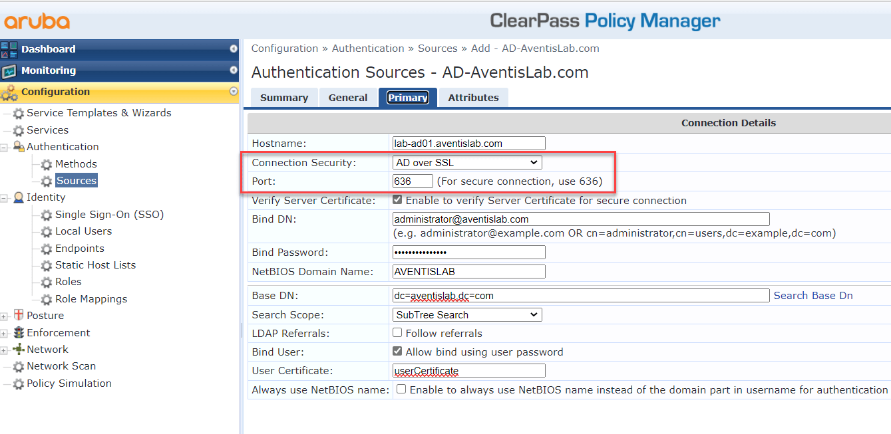
Task: Open Services in the navigation tree
Action: click(47, 130)
